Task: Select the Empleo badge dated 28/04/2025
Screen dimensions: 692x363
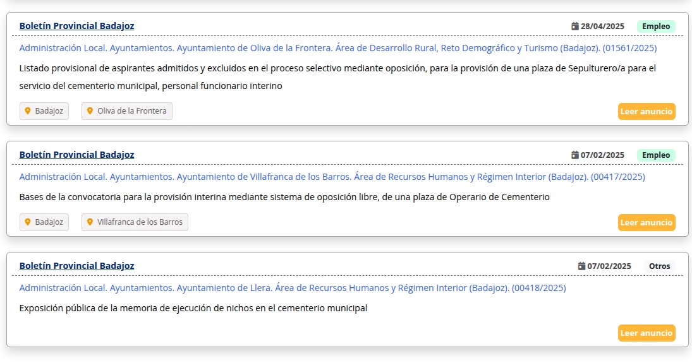Action: 656,27
